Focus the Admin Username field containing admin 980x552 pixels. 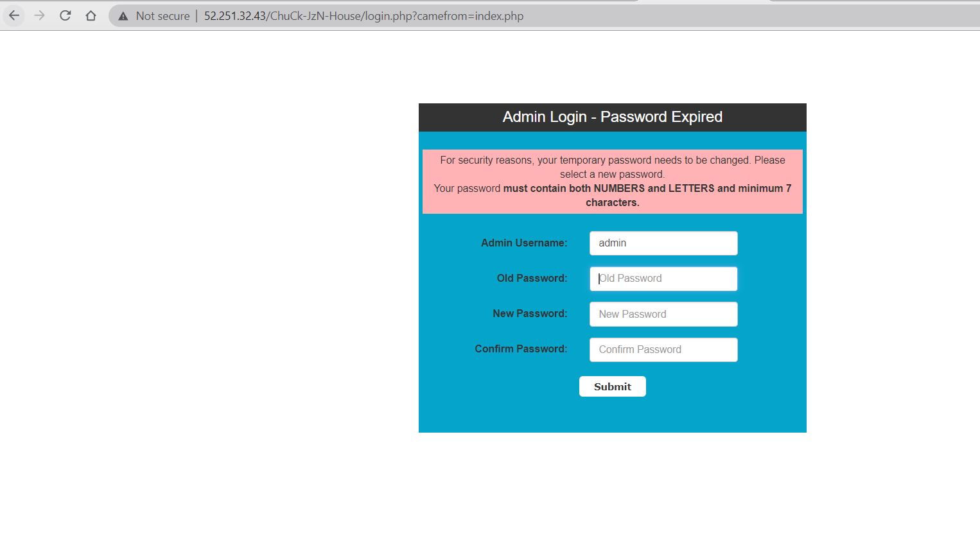(663, 243)
